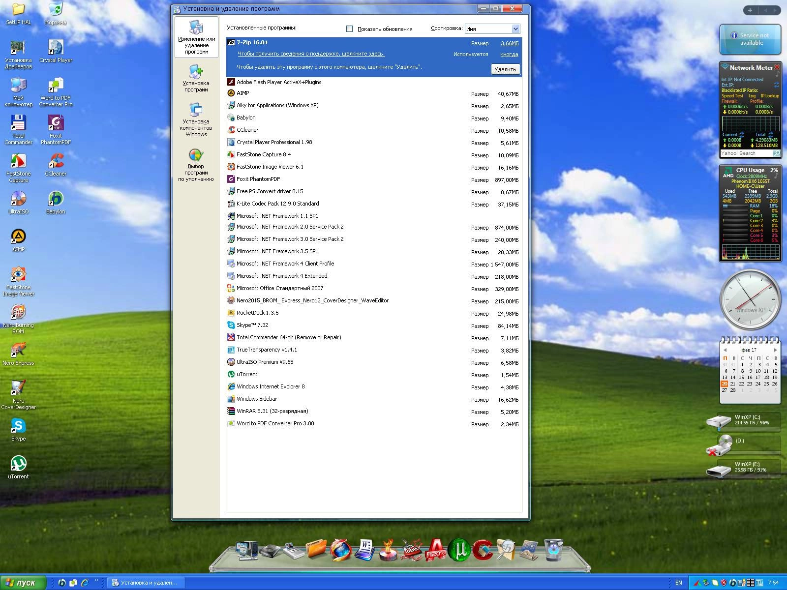Screen dimensions: 787x590
Task: Click the CCleaner icon in RocketDock
Action: pos(483,550)
